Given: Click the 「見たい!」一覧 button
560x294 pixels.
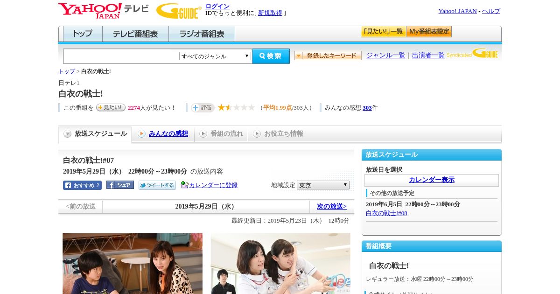Looking at the screenshot, I should 383,32.
